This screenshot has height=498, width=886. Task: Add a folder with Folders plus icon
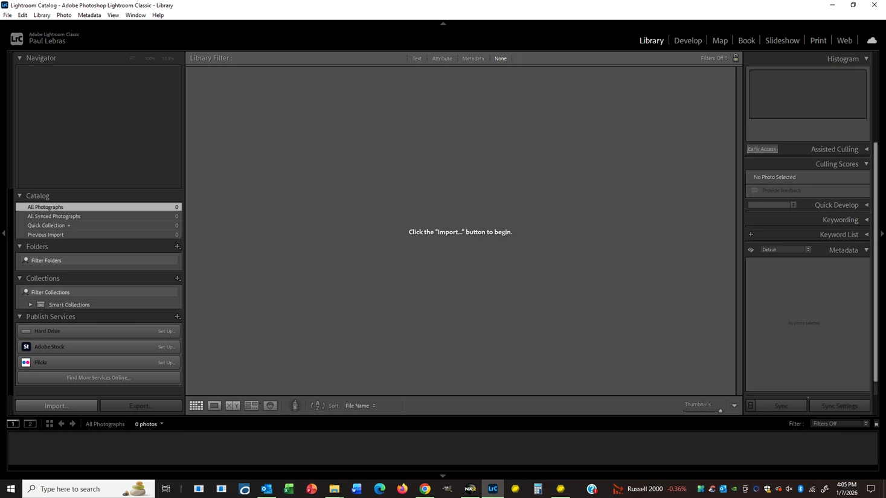point(177,246)
